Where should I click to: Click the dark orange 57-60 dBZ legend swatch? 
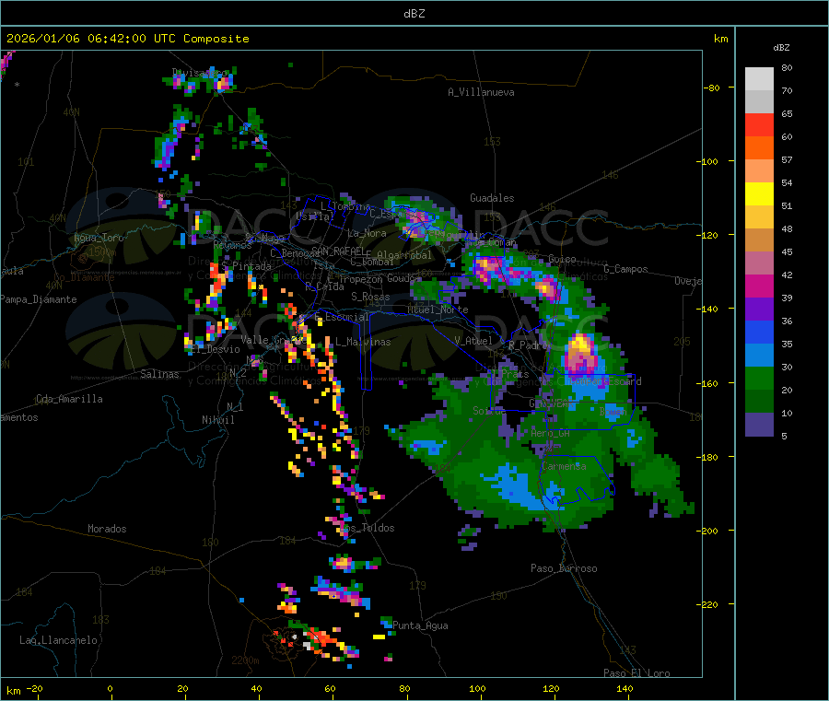click(x=759, y=148)
